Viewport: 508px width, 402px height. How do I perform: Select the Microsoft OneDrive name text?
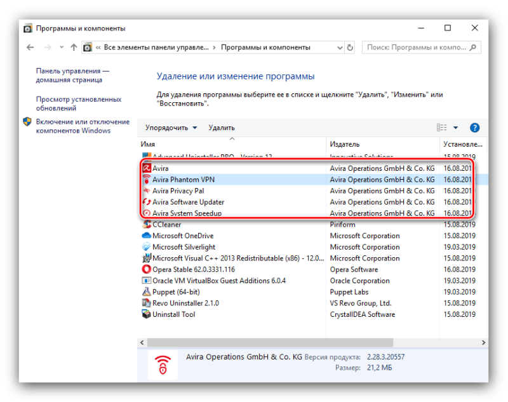pos(183,236)
